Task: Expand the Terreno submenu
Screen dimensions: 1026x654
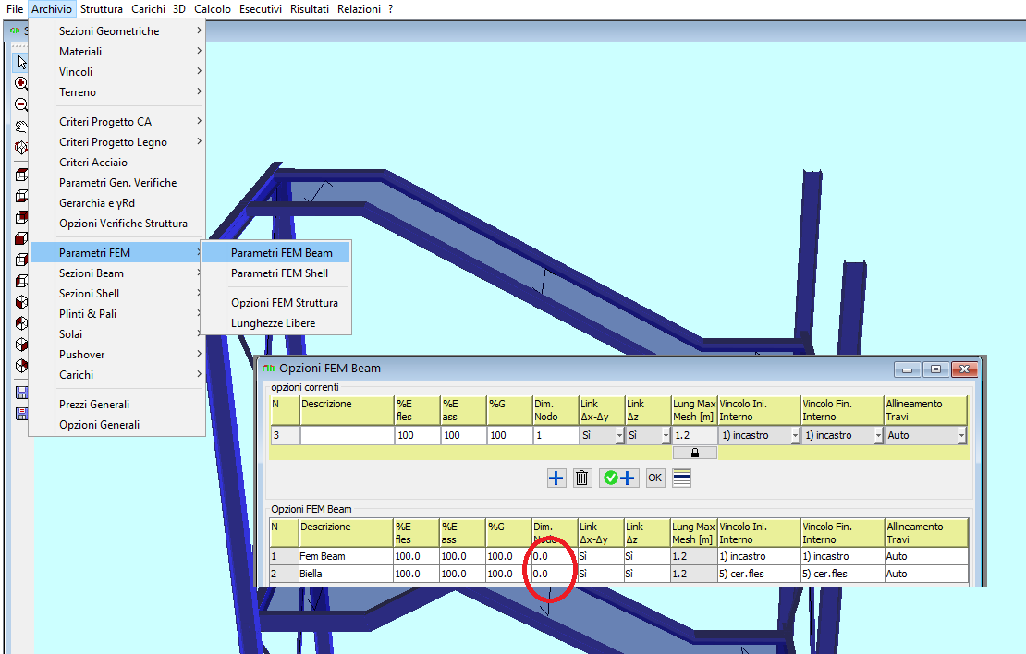Action: [117, 92]
